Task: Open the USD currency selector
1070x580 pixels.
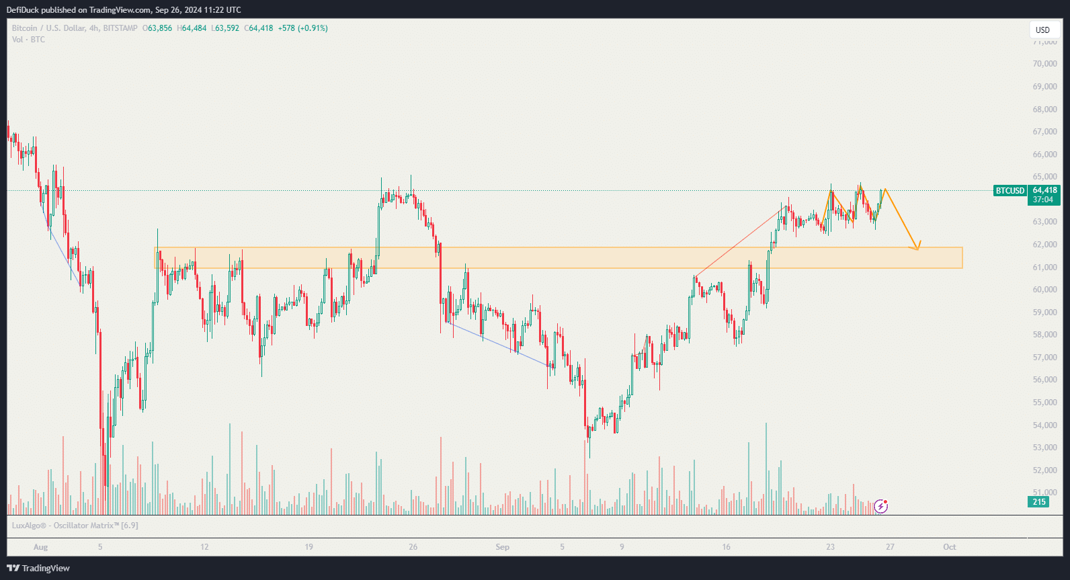Action: pyautogui.click(x=1042, y=30)
